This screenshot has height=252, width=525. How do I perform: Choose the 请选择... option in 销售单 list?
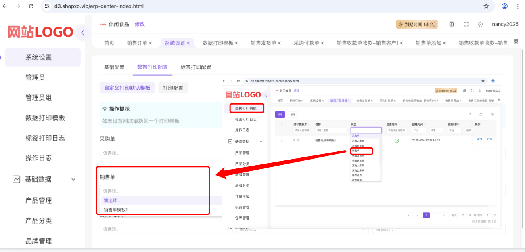[x=161, y=200]
